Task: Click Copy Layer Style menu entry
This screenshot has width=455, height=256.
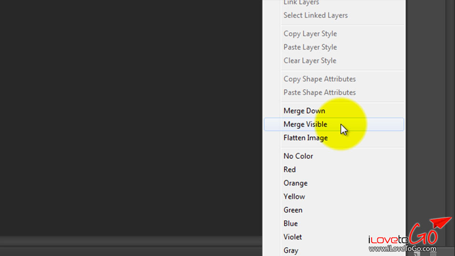Action: 334,34
